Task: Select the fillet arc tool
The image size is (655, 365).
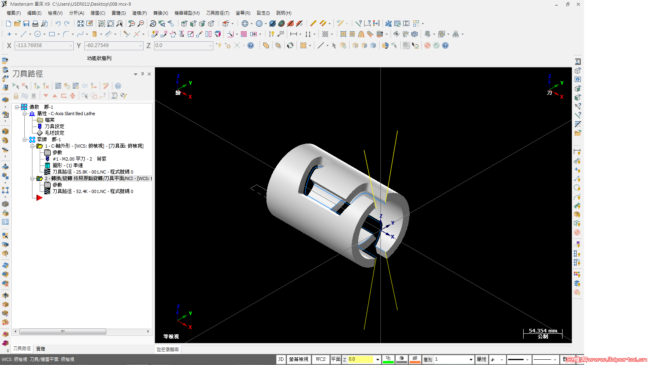Action: click(66, 34)
